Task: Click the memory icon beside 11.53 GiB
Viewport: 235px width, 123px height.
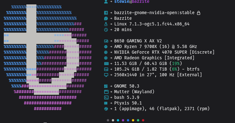Action: [x=106, y=64]
